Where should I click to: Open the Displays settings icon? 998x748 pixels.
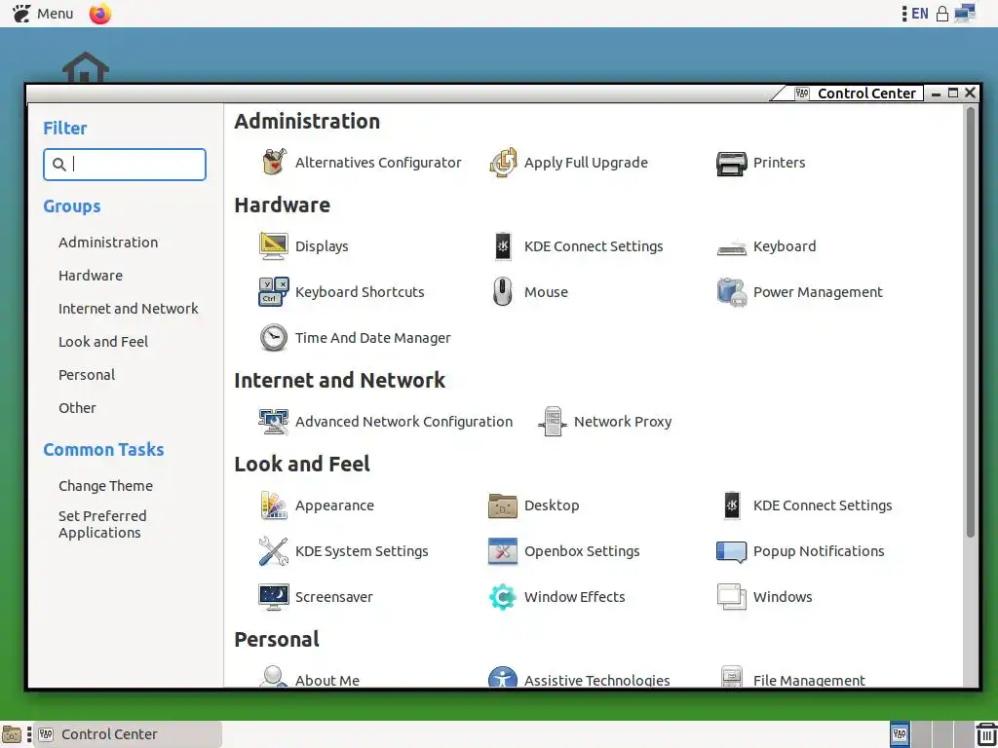pos(274,246)
